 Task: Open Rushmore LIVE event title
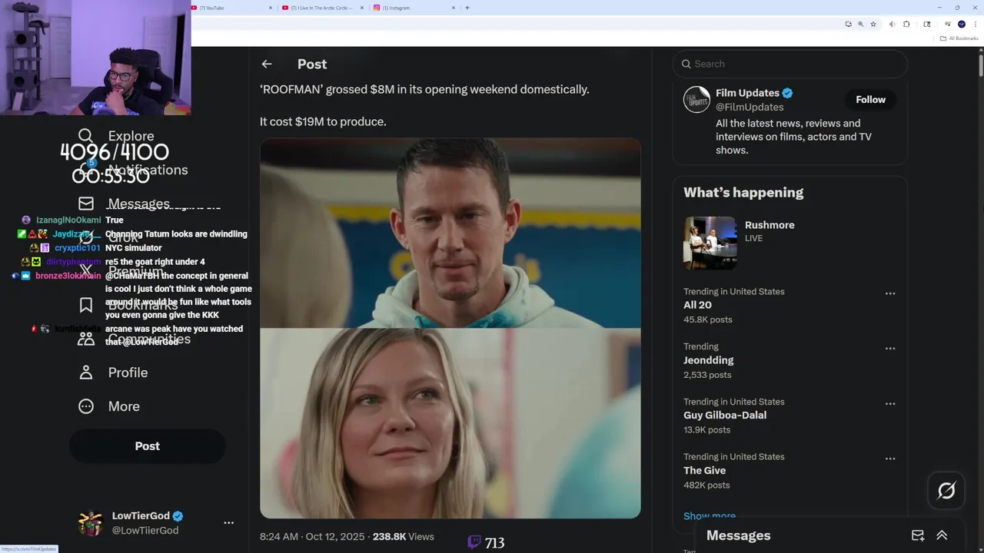tap(770, 225)
